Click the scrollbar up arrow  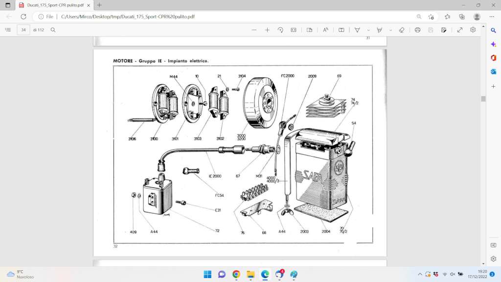point(483,26)
